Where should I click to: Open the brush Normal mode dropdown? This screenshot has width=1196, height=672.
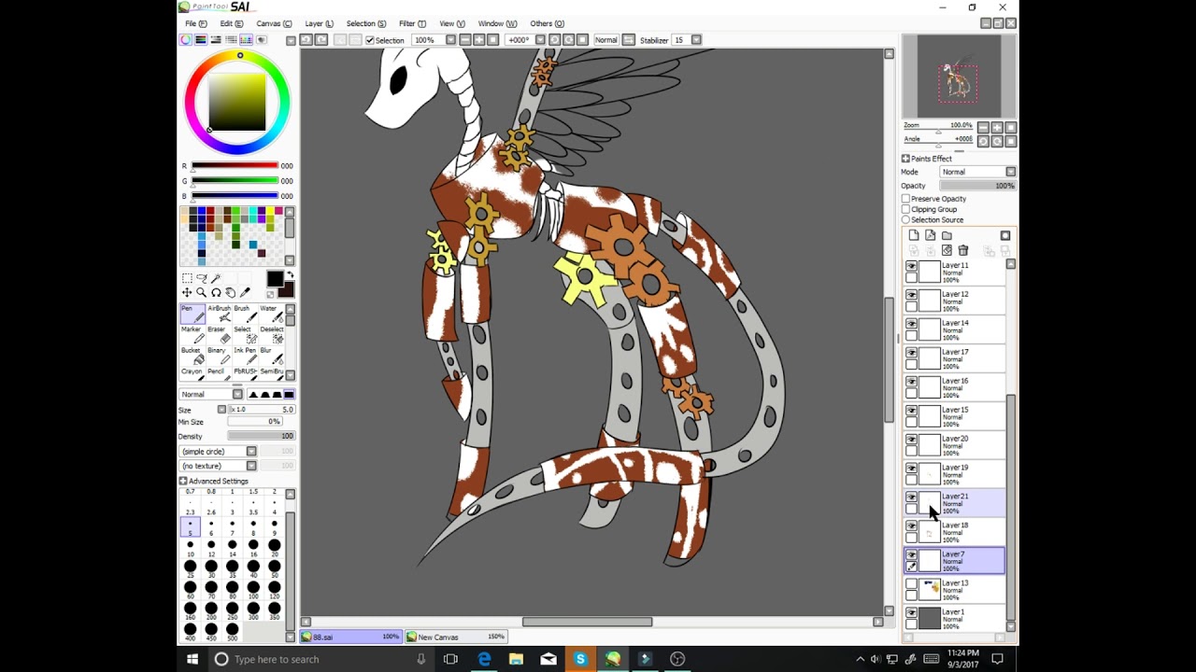click(210, 394)
